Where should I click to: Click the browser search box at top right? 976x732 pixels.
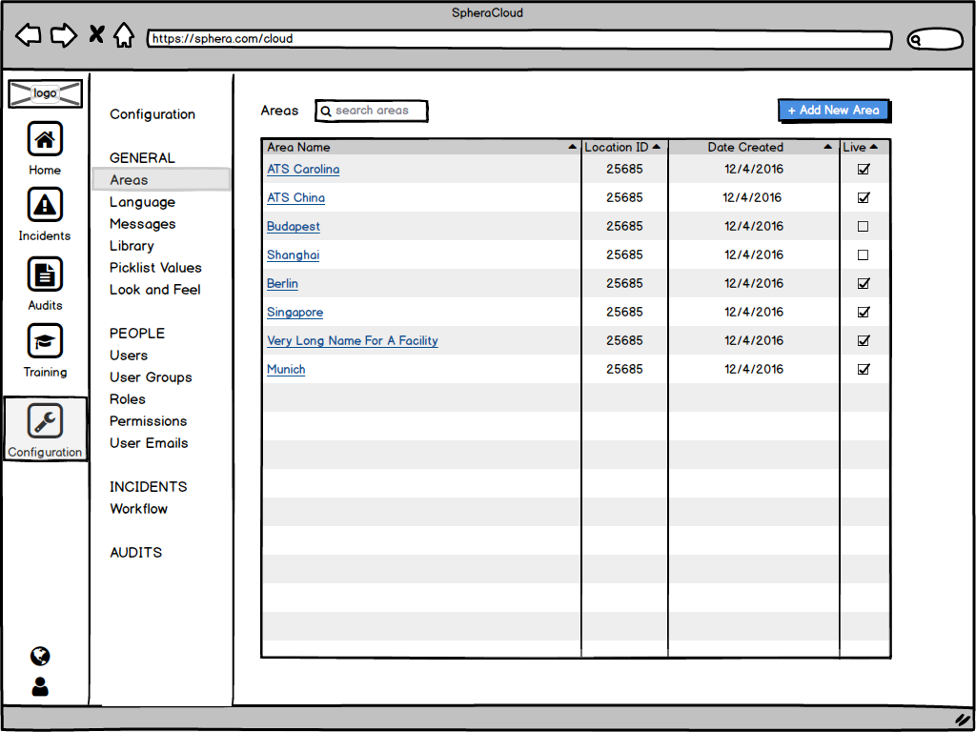935,40
